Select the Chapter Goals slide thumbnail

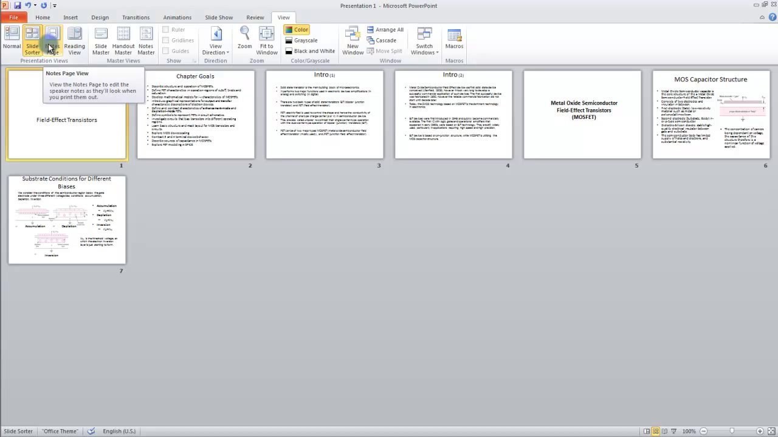click(x=196, y=114)
